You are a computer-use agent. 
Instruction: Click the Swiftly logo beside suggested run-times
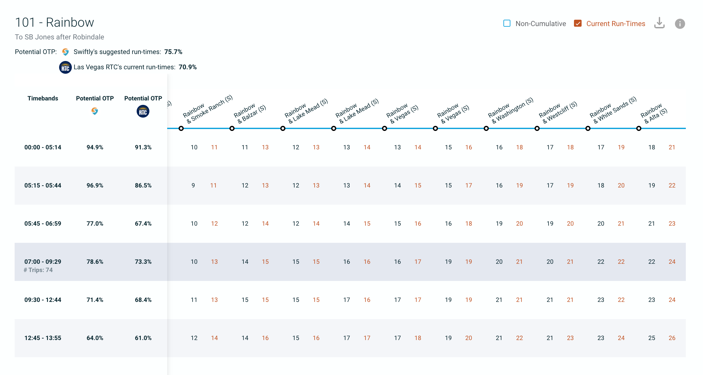click(65, 52)
